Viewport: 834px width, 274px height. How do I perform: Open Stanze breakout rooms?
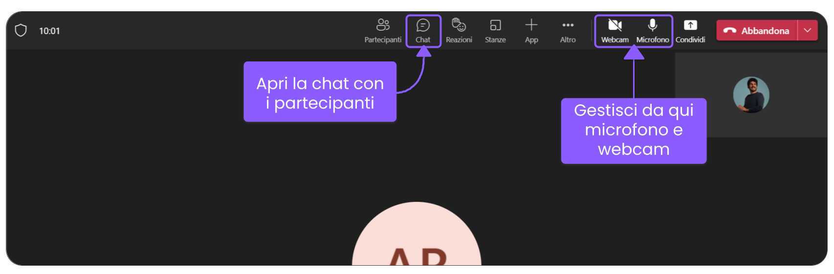(495, 31)
